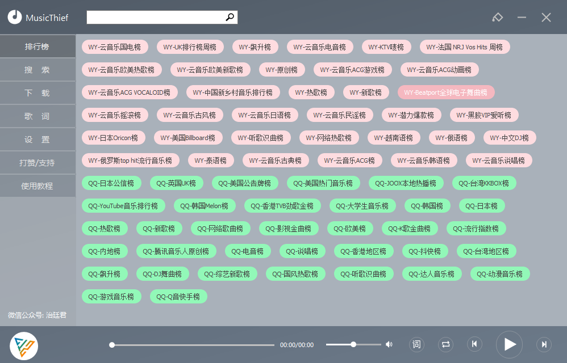Image resolution: width=567 pixels, height=363 pixels.
Task: Select WY-俄罗斯top hit流行音乐榜 chart
Action: tap(130, 161)
